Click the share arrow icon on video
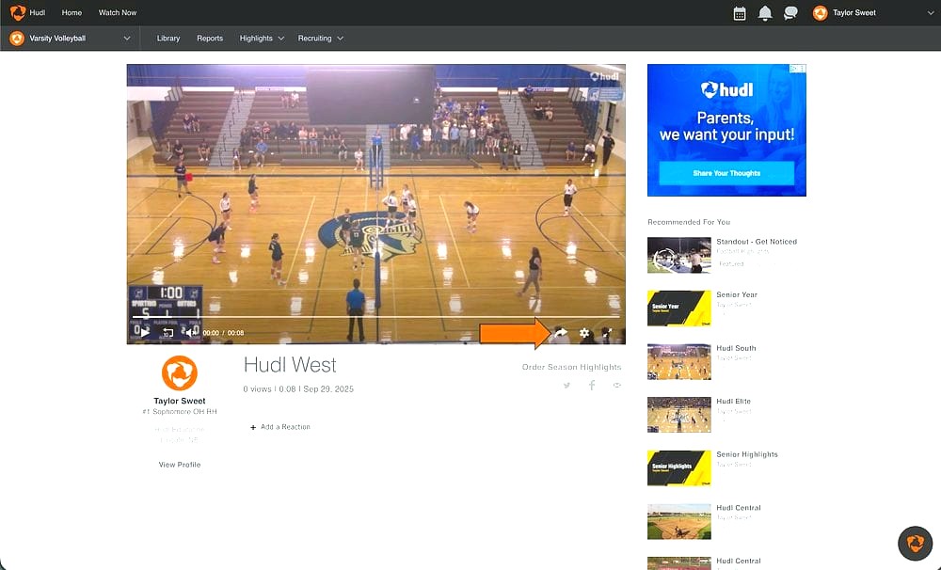941x570 pixels. coord(561,332)
